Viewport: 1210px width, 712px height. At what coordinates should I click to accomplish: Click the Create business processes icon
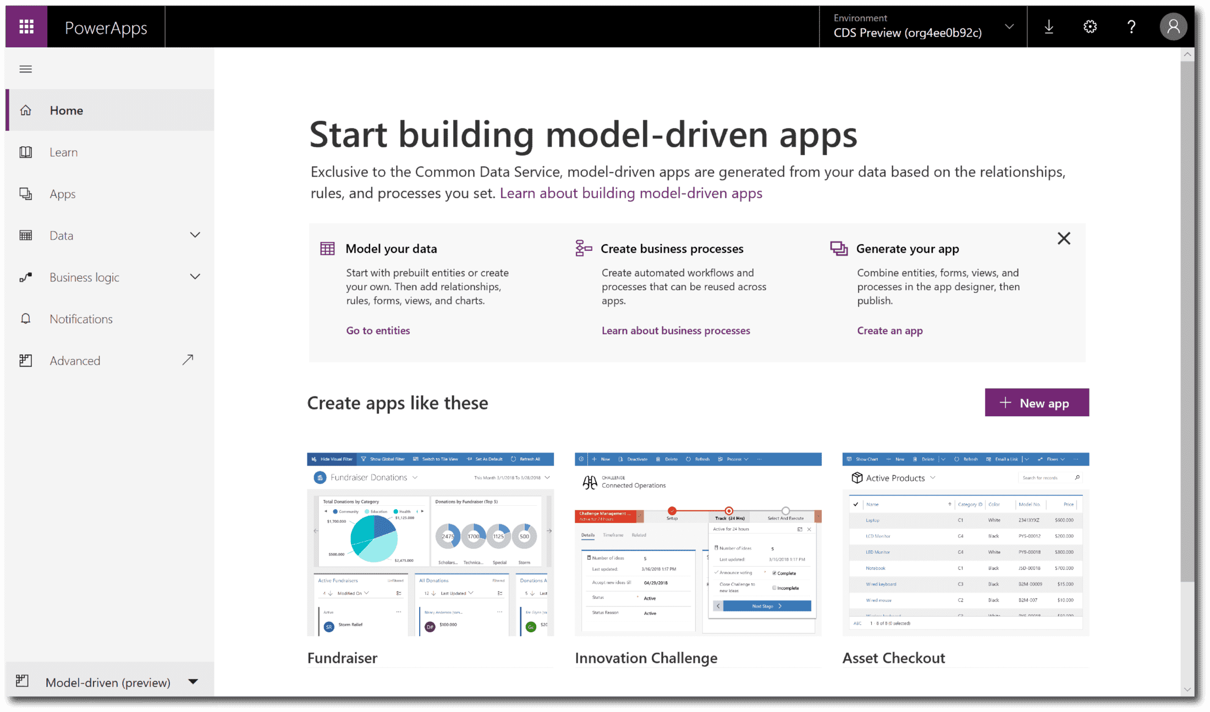tap(584, 248)
